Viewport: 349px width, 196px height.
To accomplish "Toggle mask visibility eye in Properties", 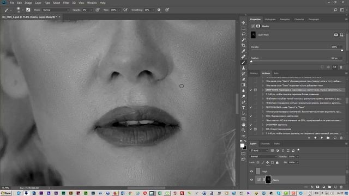I will [334, 67].
